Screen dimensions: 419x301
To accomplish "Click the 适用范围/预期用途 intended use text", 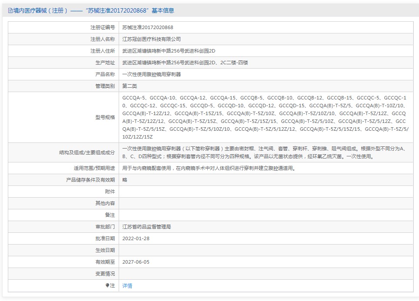I will [x=209, y=168].
